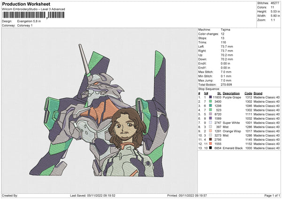Click the thread code '1111'
This screenshot has height=199, width=282.
point(249,114)
